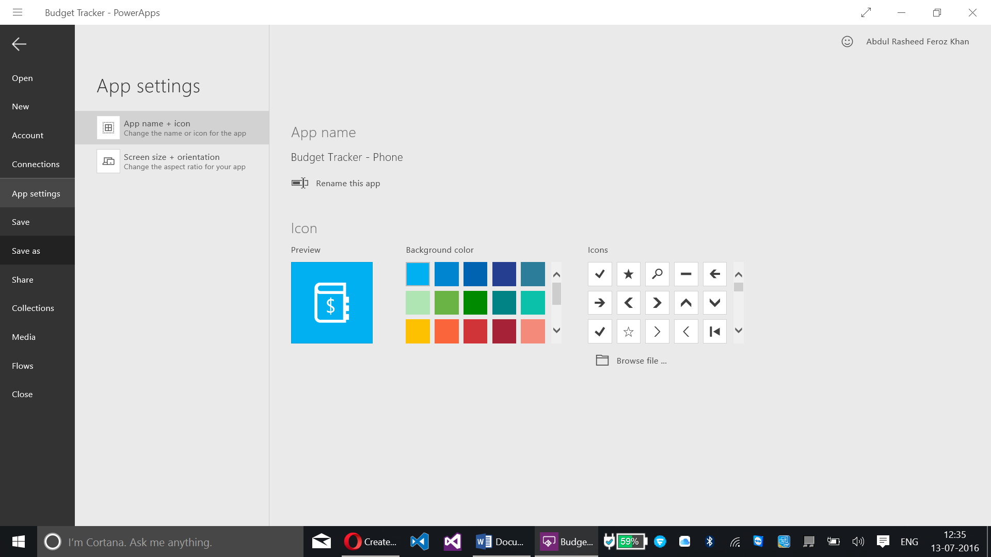
Task: Click Browse file link
Action: point(642,361)
